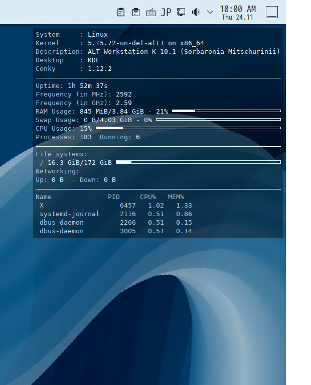
Task: Click the Down 0 B network value
Action: coord(110,180)
